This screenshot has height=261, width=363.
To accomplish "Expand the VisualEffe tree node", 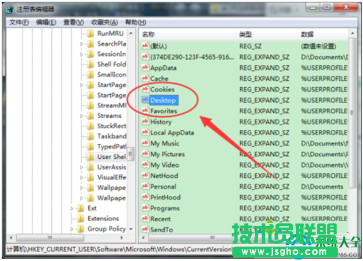I will (x=81, y=177).
